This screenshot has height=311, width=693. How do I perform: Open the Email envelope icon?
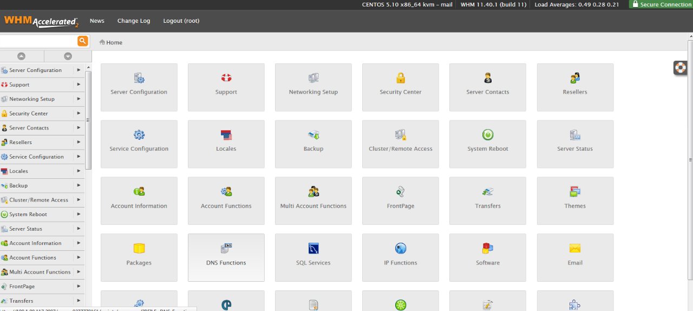(x=574, y=249)
